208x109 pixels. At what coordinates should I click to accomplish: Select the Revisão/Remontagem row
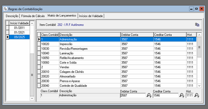[118, 49]
